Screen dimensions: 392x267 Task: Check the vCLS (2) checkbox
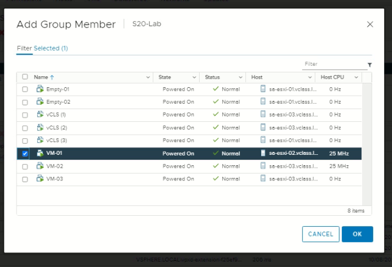pos(25,128)
